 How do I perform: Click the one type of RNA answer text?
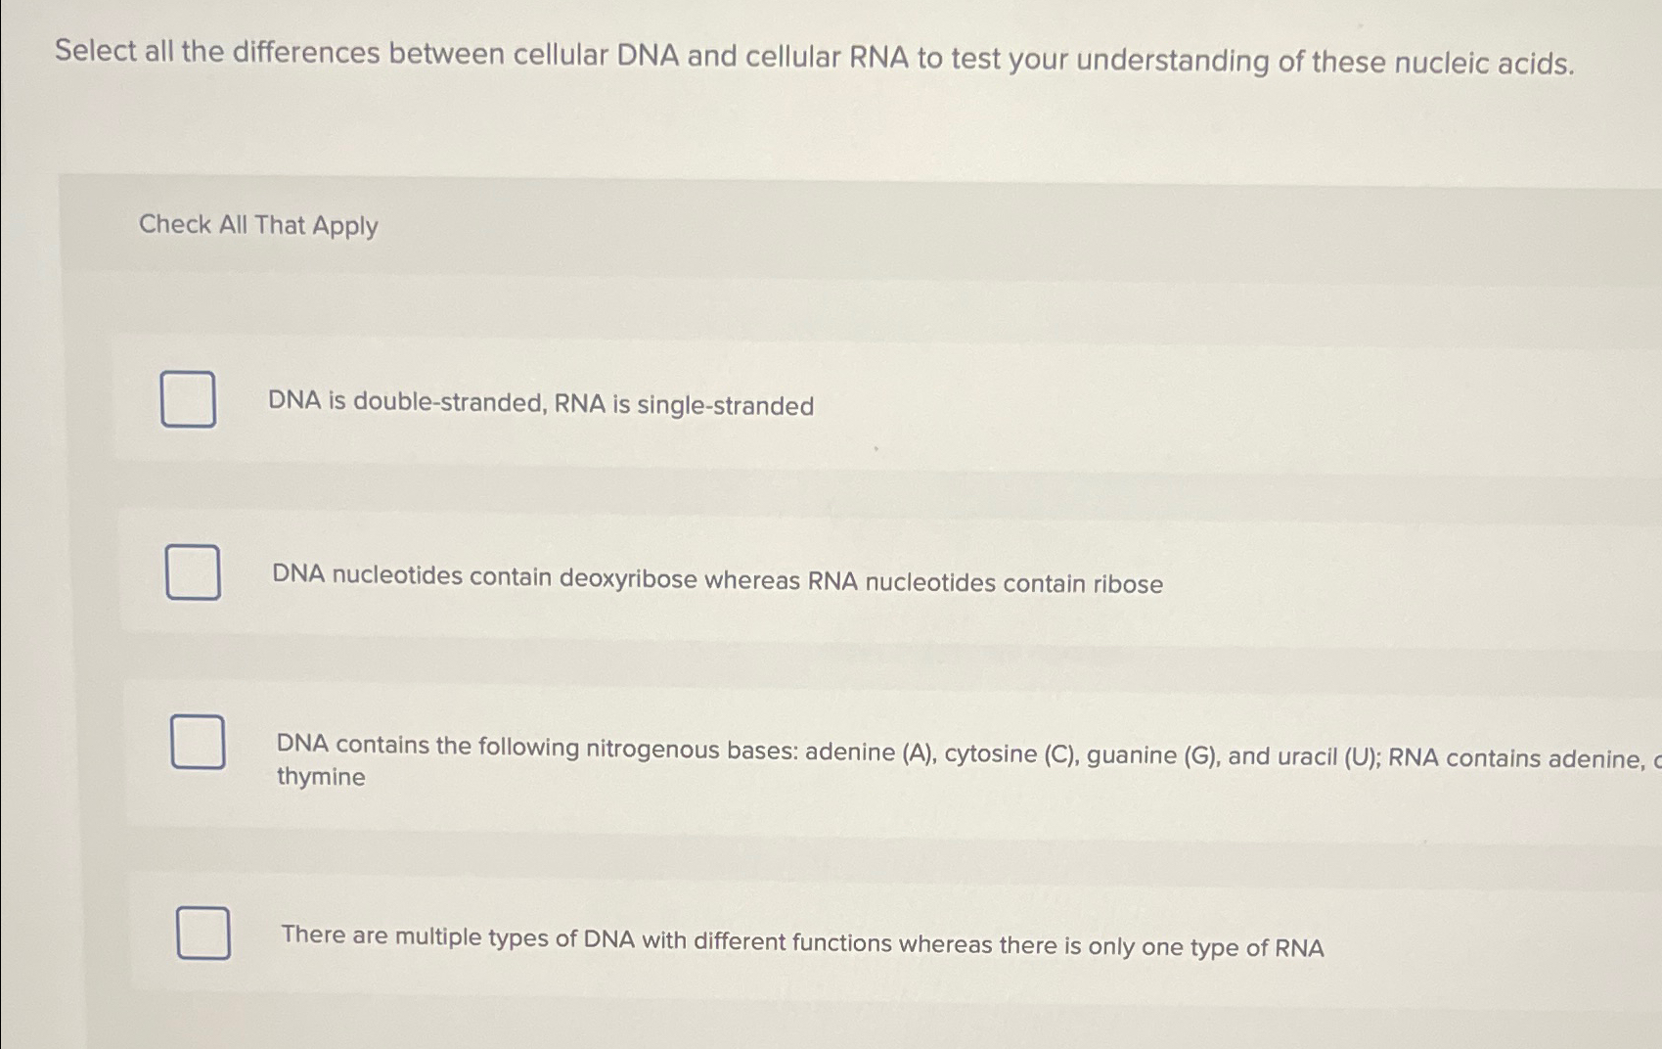pos(802,941)
